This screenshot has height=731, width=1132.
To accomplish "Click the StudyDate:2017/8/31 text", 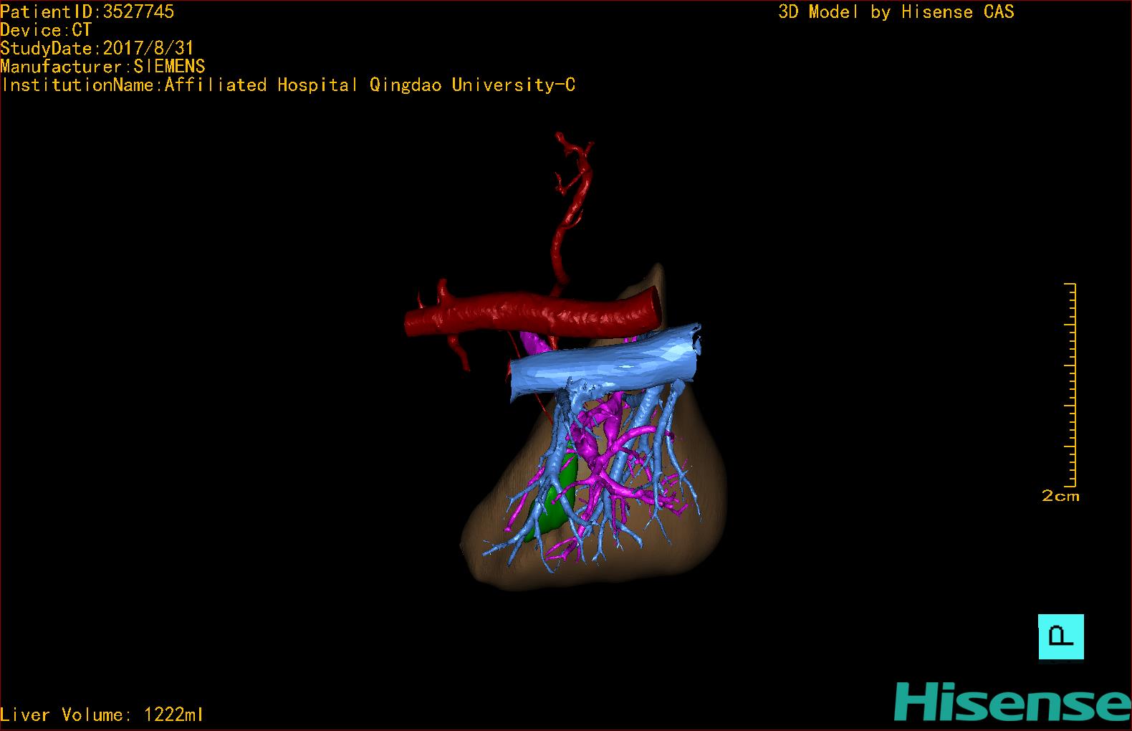I will (x=97, y=48).
